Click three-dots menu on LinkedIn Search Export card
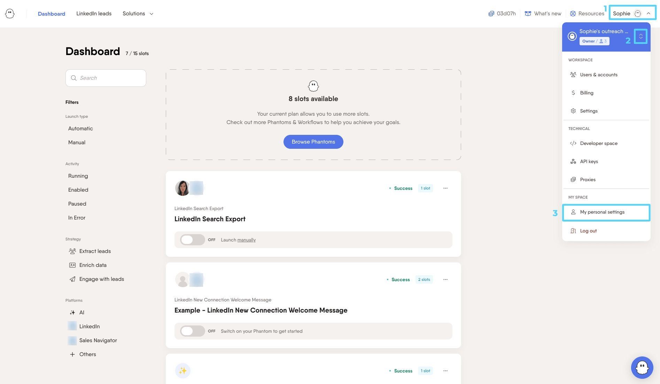 click(x=445, y=188)
